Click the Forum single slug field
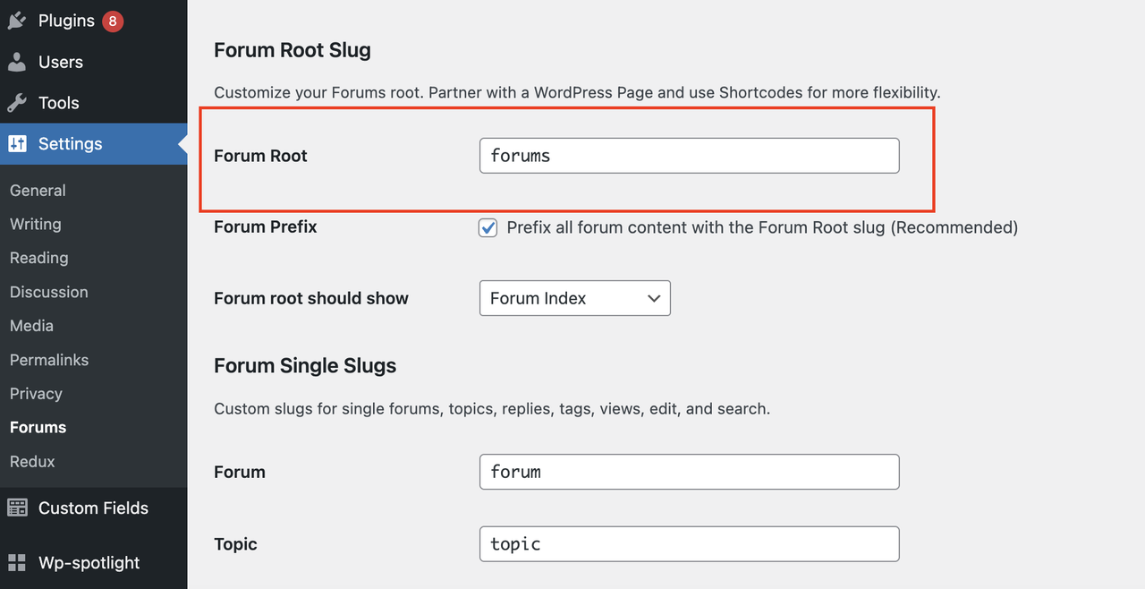The height and width of the screenshot is (589, 1145). coord(689,472)
